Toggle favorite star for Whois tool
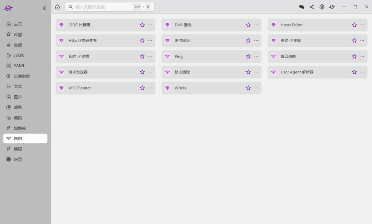 [x=248, y=88]
